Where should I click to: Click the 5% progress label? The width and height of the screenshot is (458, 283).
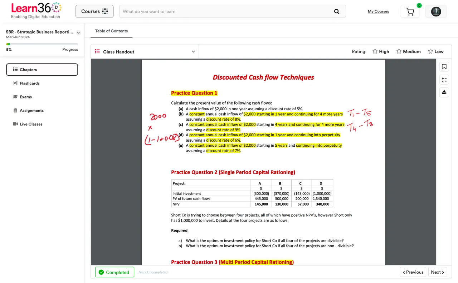click(9, 50)
